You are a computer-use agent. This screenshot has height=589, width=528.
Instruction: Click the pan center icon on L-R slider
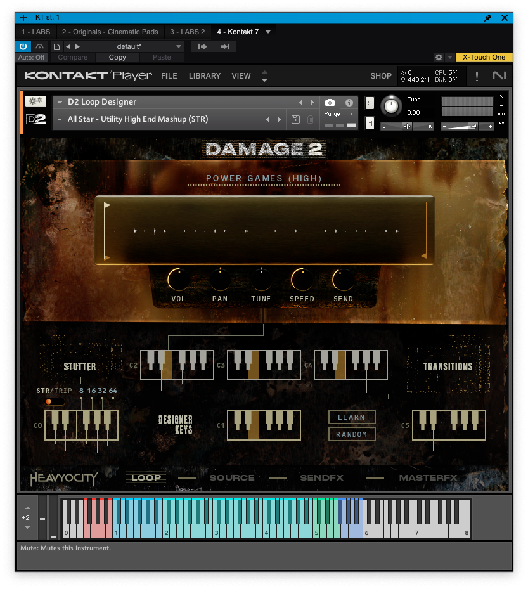pyautogui.click(x=407, y=126)
